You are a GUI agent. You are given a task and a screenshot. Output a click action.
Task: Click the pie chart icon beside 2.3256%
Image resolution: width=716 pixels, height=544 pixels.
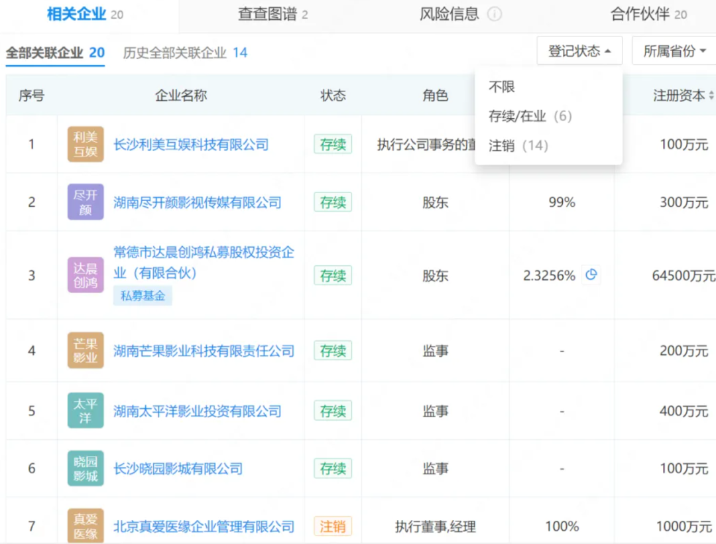591,275
